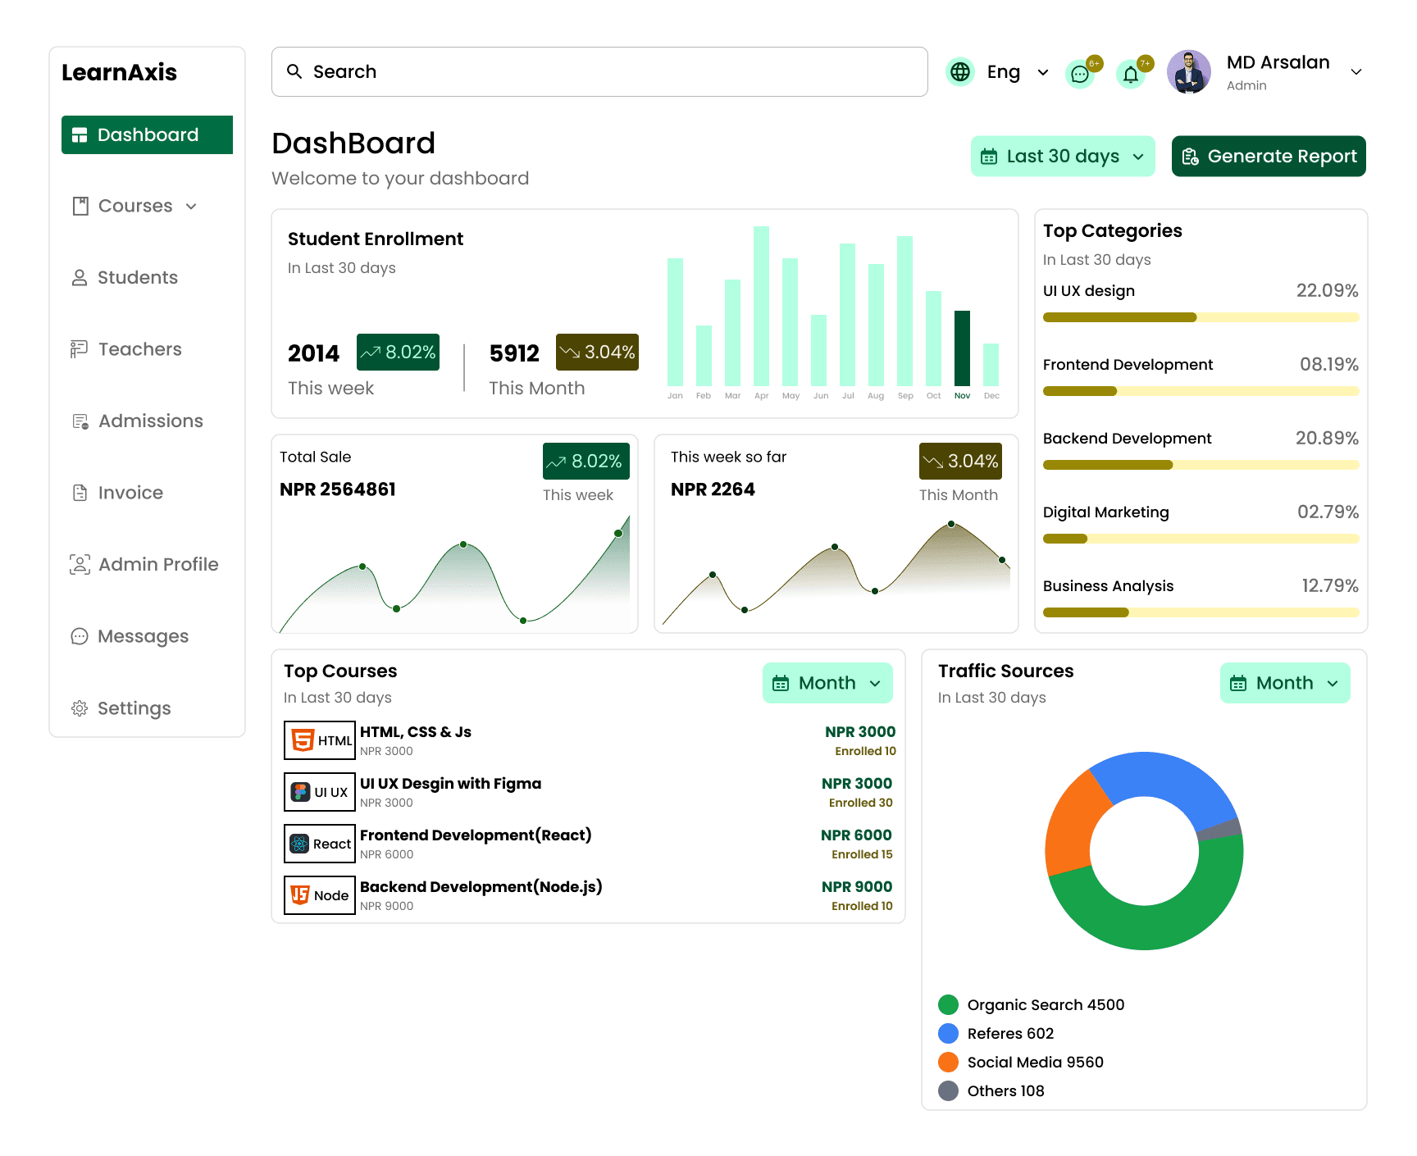Select Frontend Development(React) course title
This screenshot has height=1156, width=1417.
click(476, 835)
